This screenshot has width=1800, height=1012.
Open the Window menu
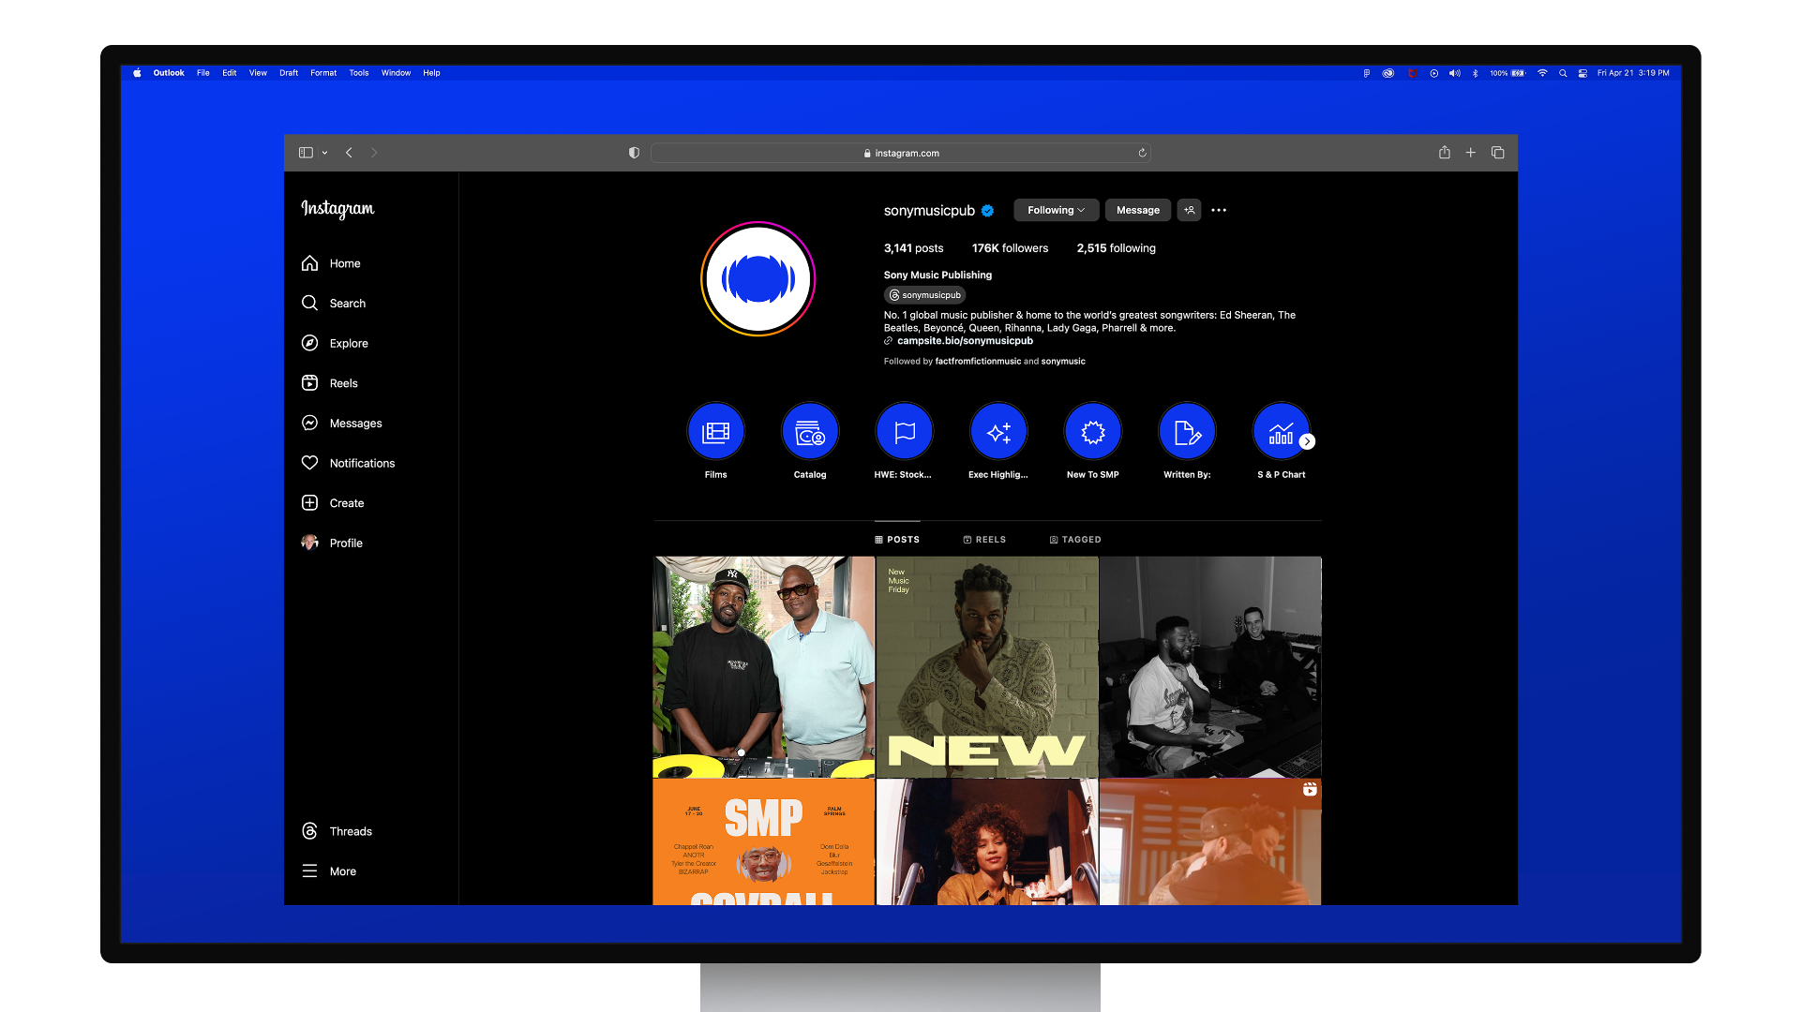tap(396, 73)
